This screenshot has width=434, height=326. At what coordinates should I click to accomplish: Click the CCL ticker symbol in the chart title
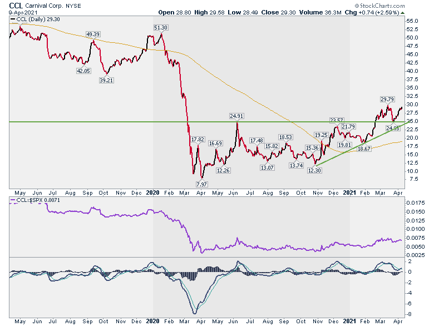click(16, 6)
